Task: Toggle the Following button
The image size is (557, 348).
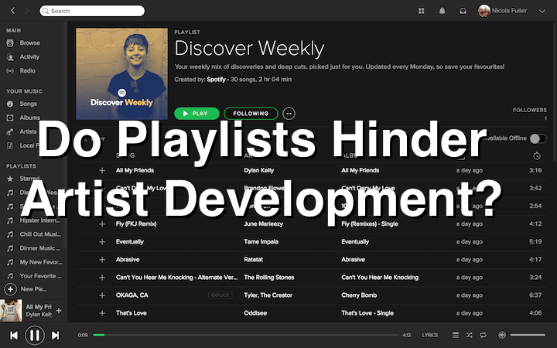Action: click(251, 114)
